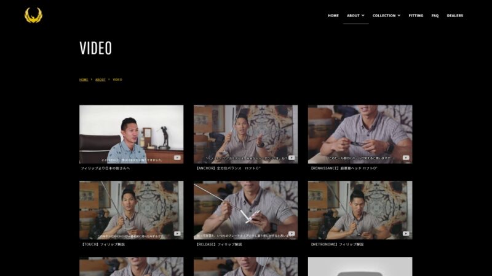The width and height of the screenshot is (492, 276).
Task: Click YouTube icon on フィリップより日本の皆さんへ video
Action: pyautogui.click(x=177, y=158)
